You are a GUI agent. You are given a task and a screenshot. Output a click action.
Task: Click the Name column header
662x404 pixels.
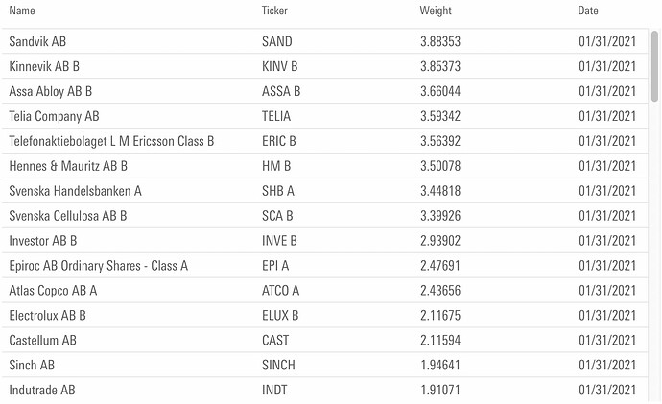point(22,11)
